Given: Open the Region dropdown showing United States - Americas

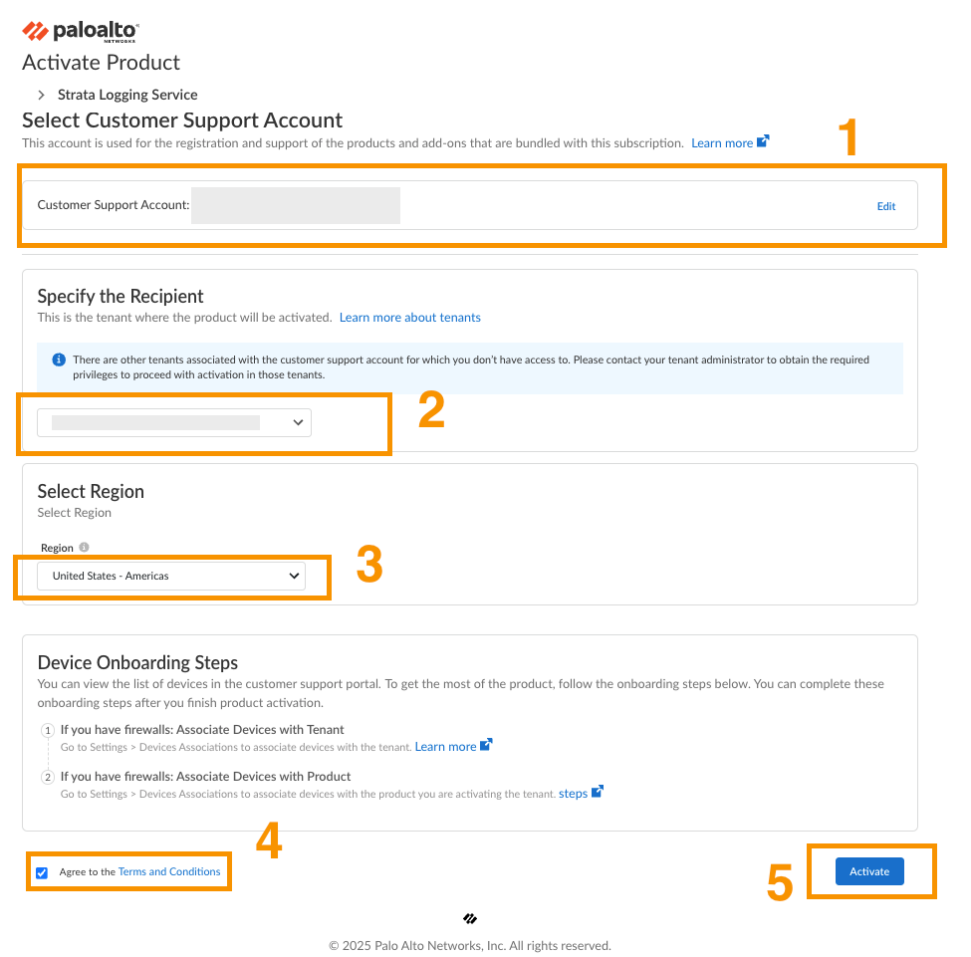Looking at the screenshot, I should click(171, 576).
